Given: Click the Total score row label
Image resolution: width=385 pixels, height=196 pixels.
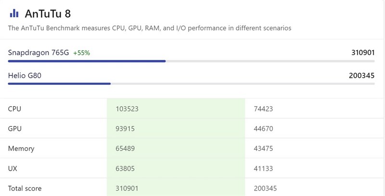Looking at the screenshot, I should (25, 188).
